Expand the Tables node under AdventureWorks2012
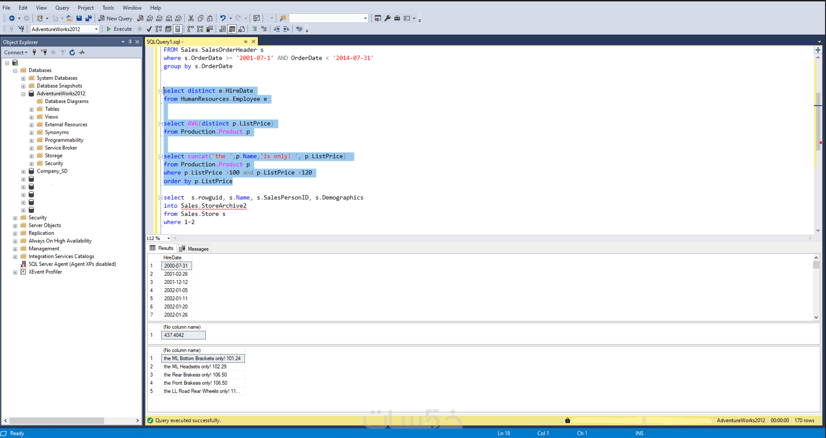Viewport: 826px width, 438px height. [31, 109]
